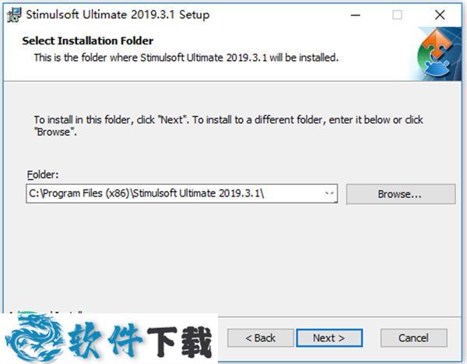The width and height of the screenshot is (467, 364).
Task: Click the 软件下载 watermark text
Action: click(x=140, y=341)
